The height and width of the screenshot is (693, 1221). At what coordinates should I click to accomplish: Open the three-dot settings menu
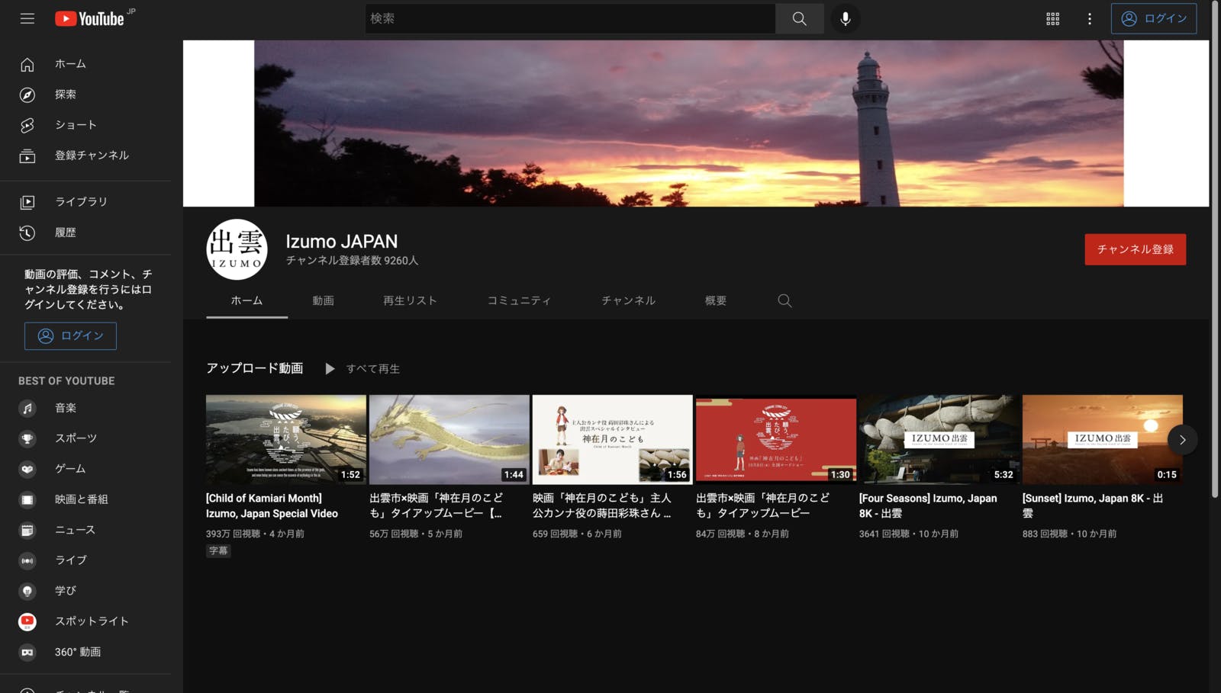(x=1089, y=18)
